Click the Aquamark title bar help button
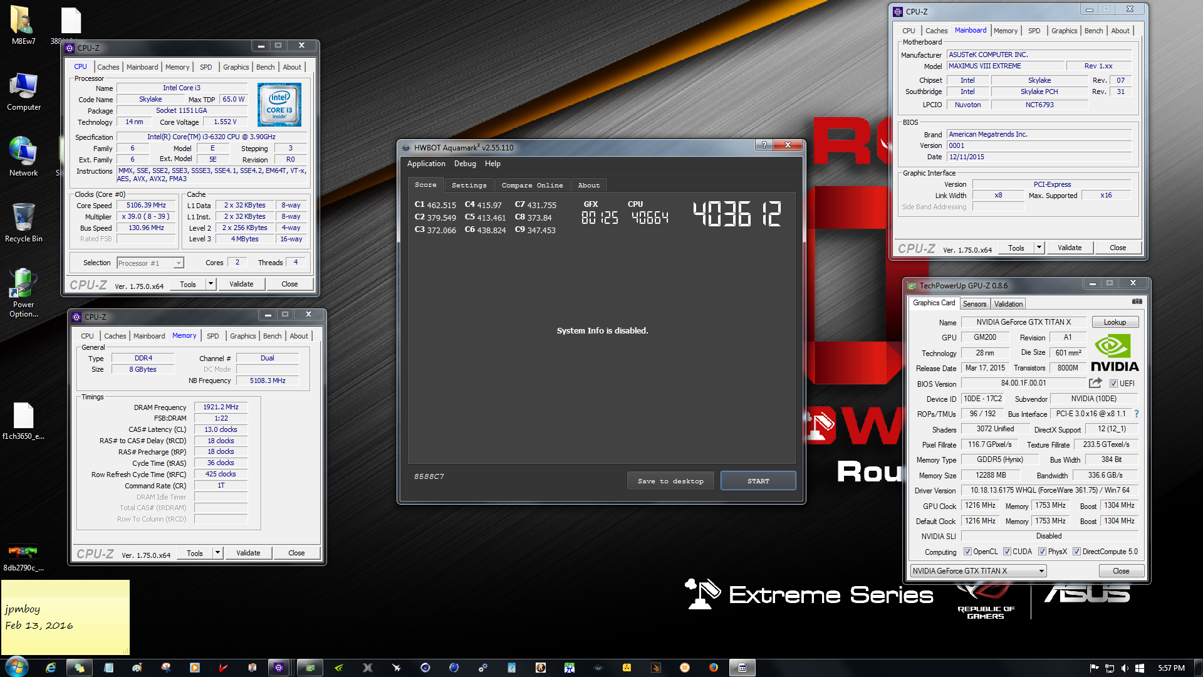 pyautogui.click(x=763, y=145)
